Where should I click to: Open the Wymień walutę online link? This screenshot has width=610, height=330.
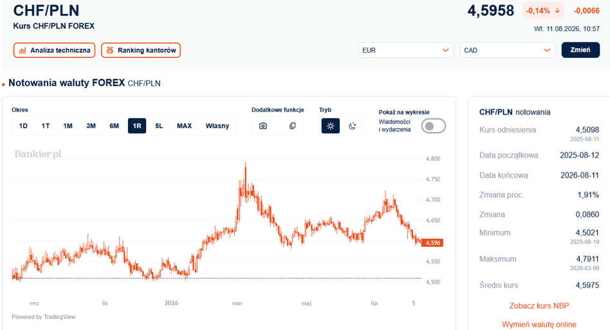click(x=539, y=325)
